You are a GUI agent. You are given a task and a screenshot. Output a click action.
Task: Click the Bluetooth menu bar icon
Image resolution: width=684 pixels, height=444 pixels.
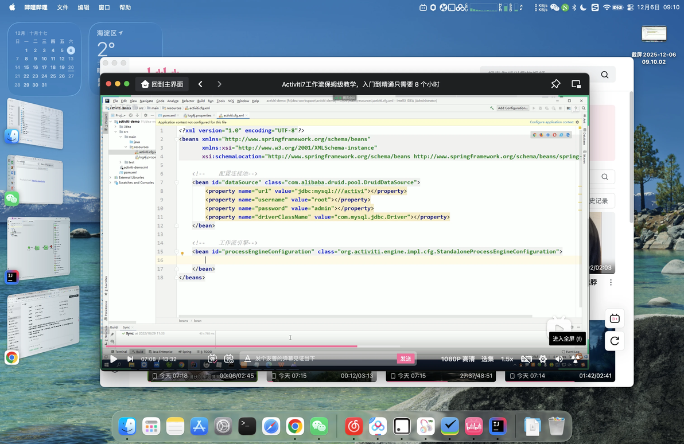pos(574,7)
